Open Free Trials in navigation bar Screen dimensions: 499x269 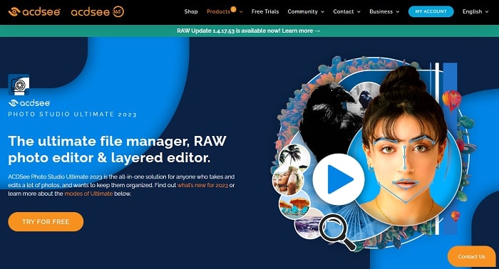(x=265, y=11)
